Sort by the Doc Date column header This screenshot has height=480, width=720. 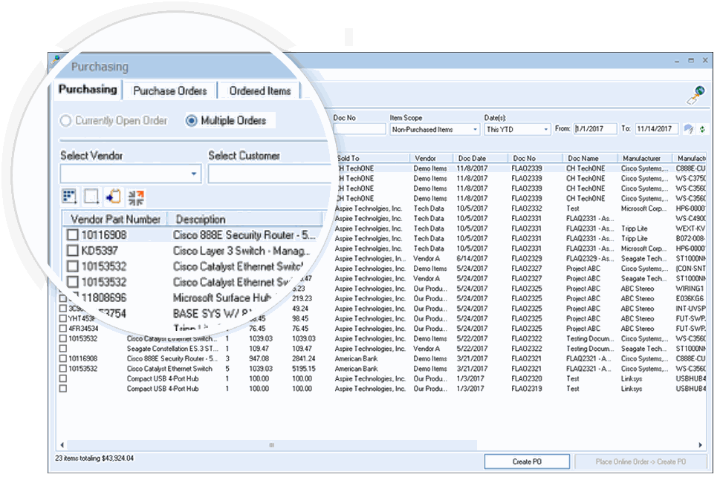coord(472,158)
